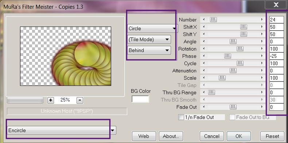This screenshot has height=143, width=288.
Task: Click right arrow of Thru BG Range slider
Action: 262,92
